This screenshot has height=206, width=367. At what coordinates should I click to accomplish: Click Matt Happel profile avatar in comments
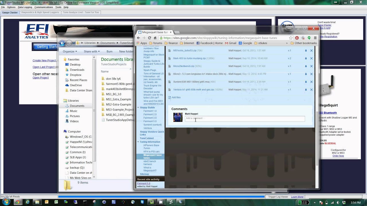pos(178,117)
